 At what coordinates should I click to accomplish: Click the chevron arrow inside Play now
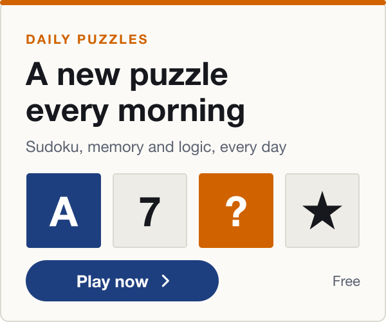165,281
